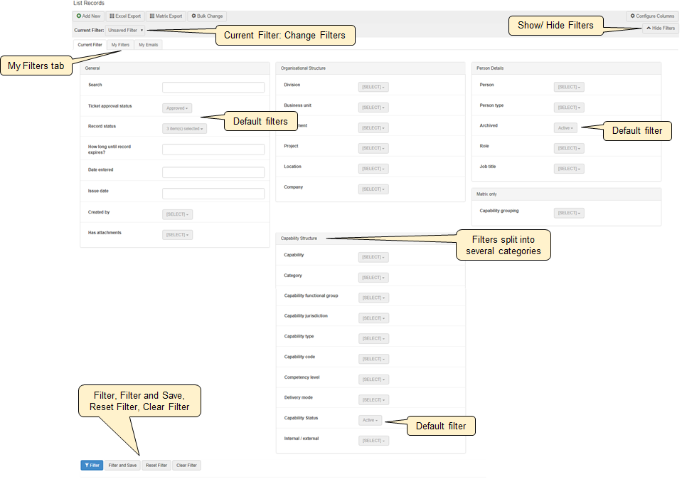The height and width of the screenshot is (487, 682).
Task: Switch to My Filters tab
Action: [120, 45]
